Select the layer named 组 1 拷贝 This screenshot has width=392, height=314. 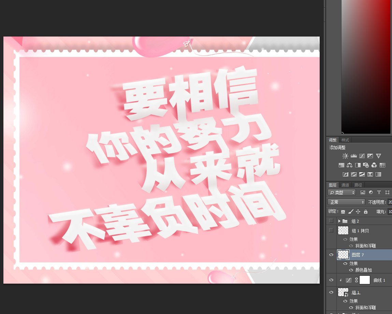coord(360,231)
